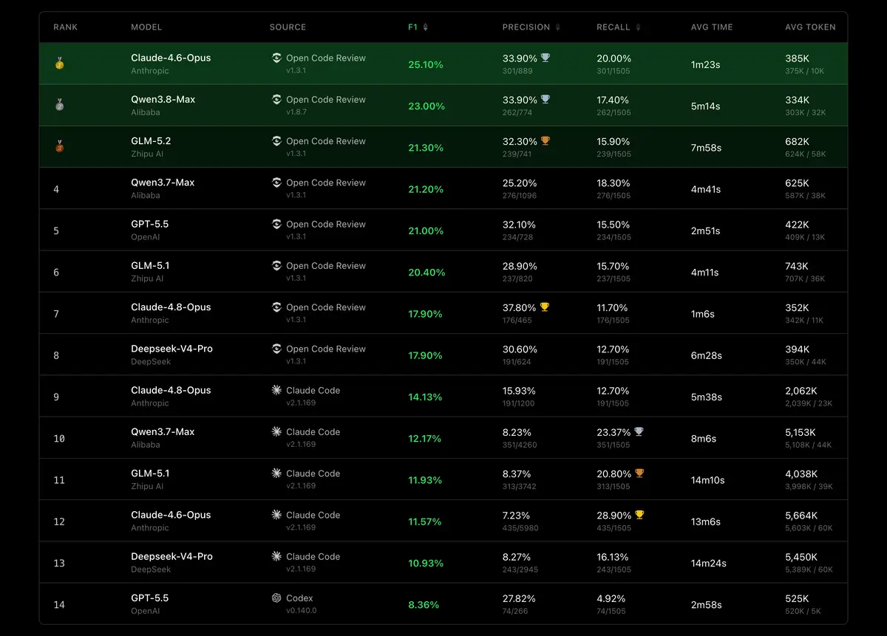Click precision trophy in the 262/774 row

[546, 99]
